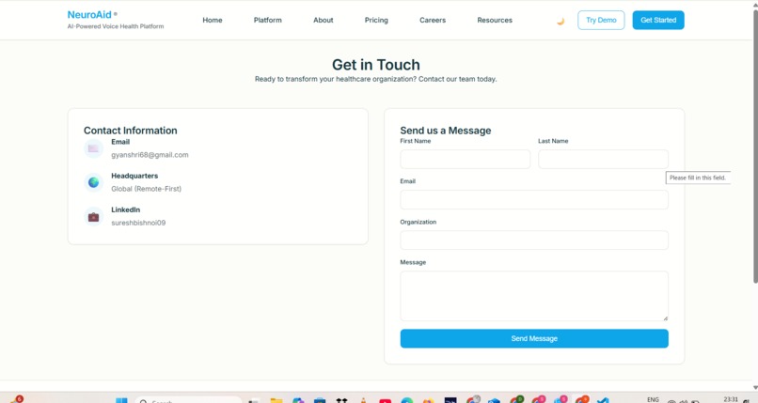Image resolution: width=758 pixels, height=403 pixels.
Task: Click the gyanshri68@gmail.com email address
Action: (150, 155)
